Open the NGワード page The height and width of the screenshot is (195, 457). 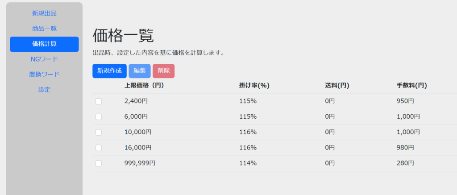[x=44, y=59]
